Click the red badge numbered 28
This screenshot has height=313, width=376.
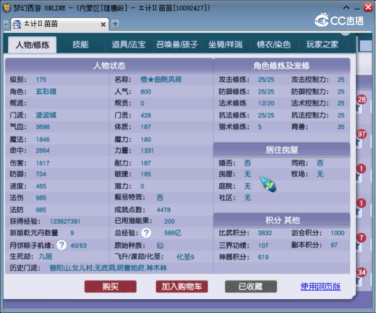coord(362,100)
